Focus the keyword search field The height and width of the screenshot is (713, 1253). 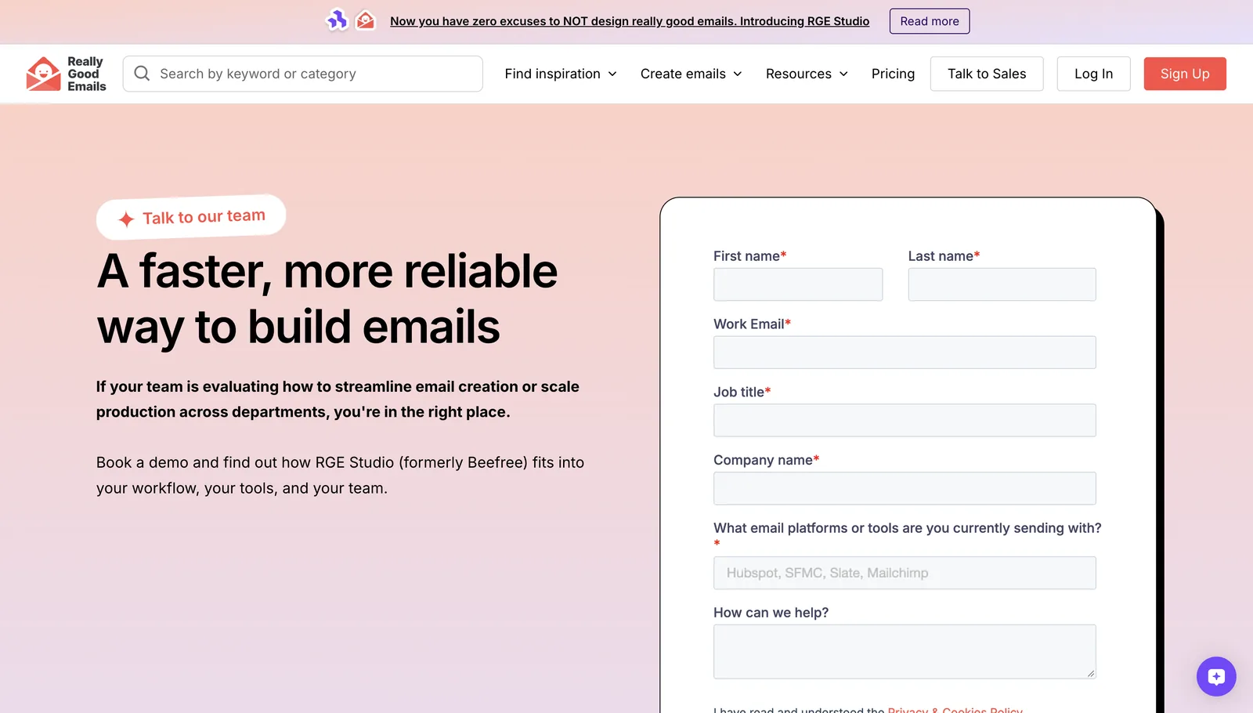(x=303, y=74)
